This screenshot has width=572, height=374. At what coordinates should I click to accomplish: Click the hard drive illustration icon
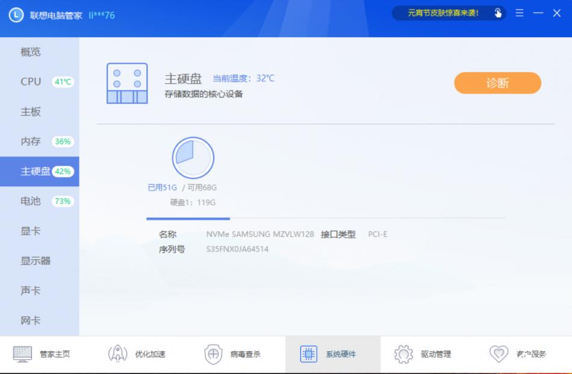[127, 83]
